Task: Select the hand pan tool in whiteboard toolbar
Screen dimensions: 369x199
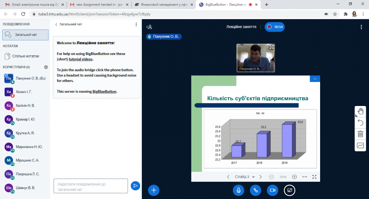Action: pos(360,111)
